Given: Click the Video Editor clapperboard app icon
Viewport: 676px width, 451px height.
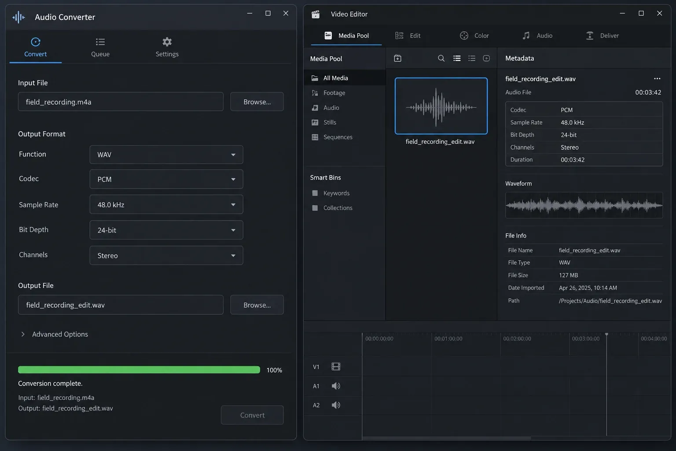Looking at the screenshot, I should point(316,14).
